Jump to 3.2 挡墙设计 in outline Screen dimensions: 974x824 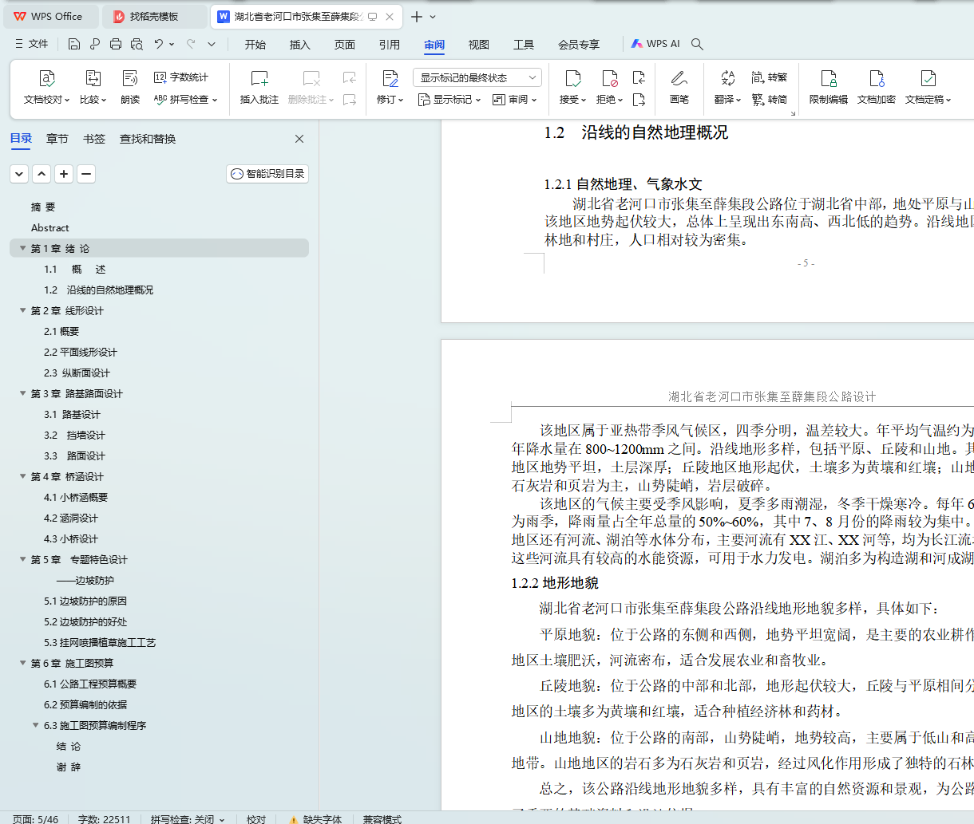point(74,435)
